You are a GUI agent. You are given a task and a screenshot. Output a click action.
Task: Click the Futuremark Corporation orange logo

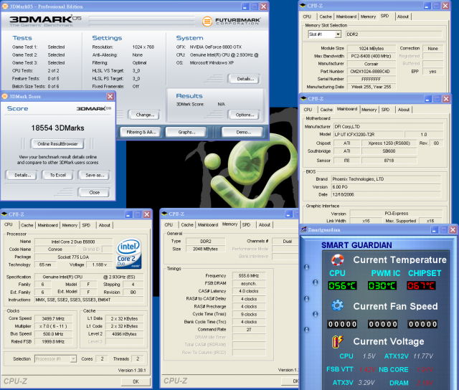click(207, 21)
